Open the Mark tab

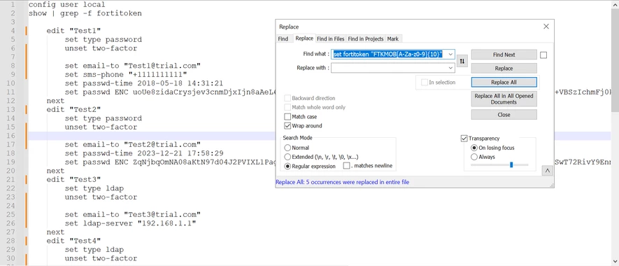393,38
